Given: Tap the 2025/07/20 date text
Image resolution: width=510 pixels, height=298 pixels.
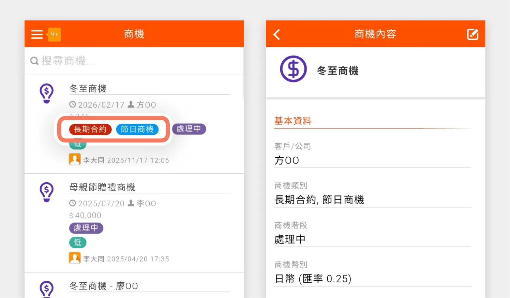Looking at the screenshot, I should (101, 204).
